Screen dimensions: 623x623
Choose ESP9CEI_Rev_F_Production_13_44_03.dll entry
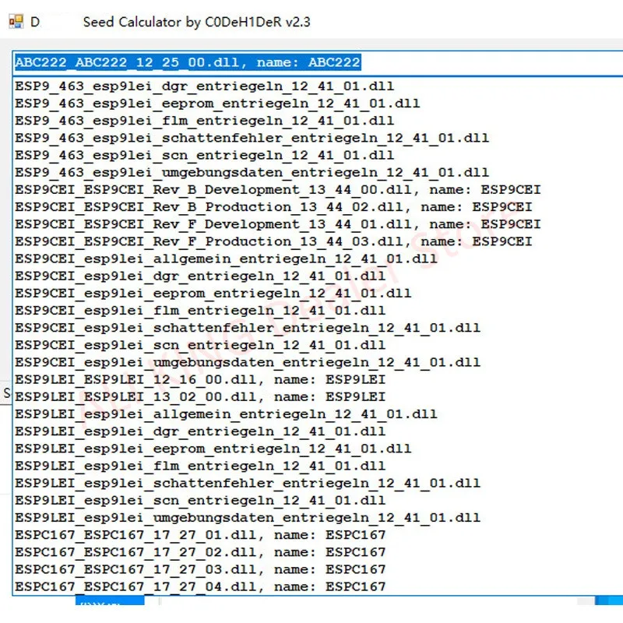[273, 241]
